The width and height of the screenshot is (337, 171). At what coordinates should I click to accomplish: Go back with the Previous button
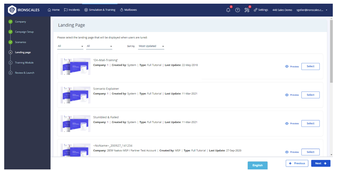pos(297,163)
